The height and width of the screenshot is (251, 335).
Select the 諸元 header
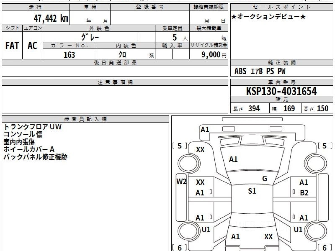282,100
